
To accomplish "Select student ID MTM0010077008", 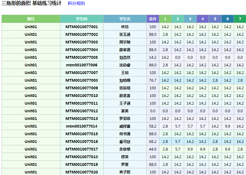I will [82, 80].
